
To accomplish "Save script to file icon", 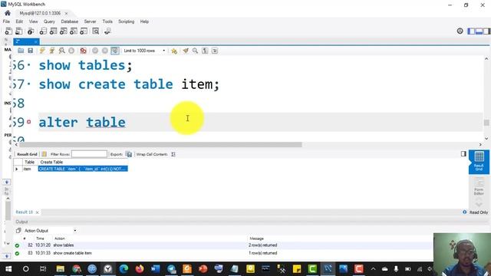I will 31,51.
